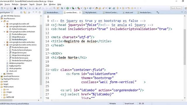The image size is (187, 105).
Task: Open the Source menu
Action: (7, 4)
